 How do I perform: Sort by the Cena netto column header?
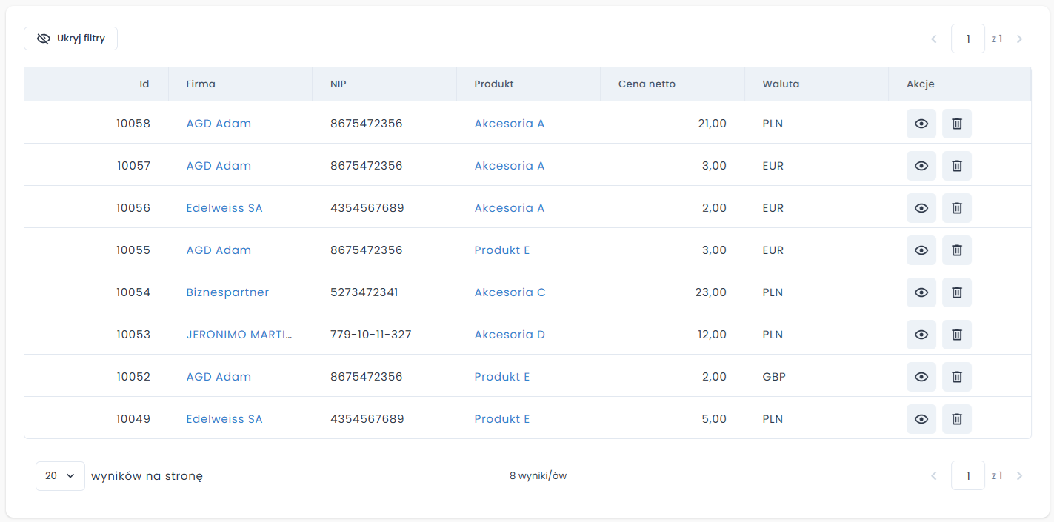pyautogui.click(x=647, y=84)
